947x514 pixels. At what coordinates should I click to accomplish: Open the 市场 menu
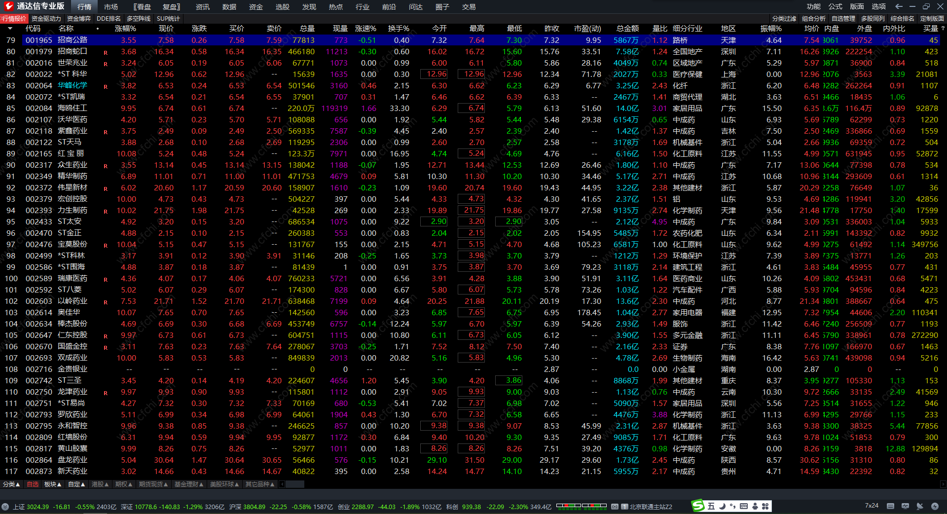(x=111, y=7)
